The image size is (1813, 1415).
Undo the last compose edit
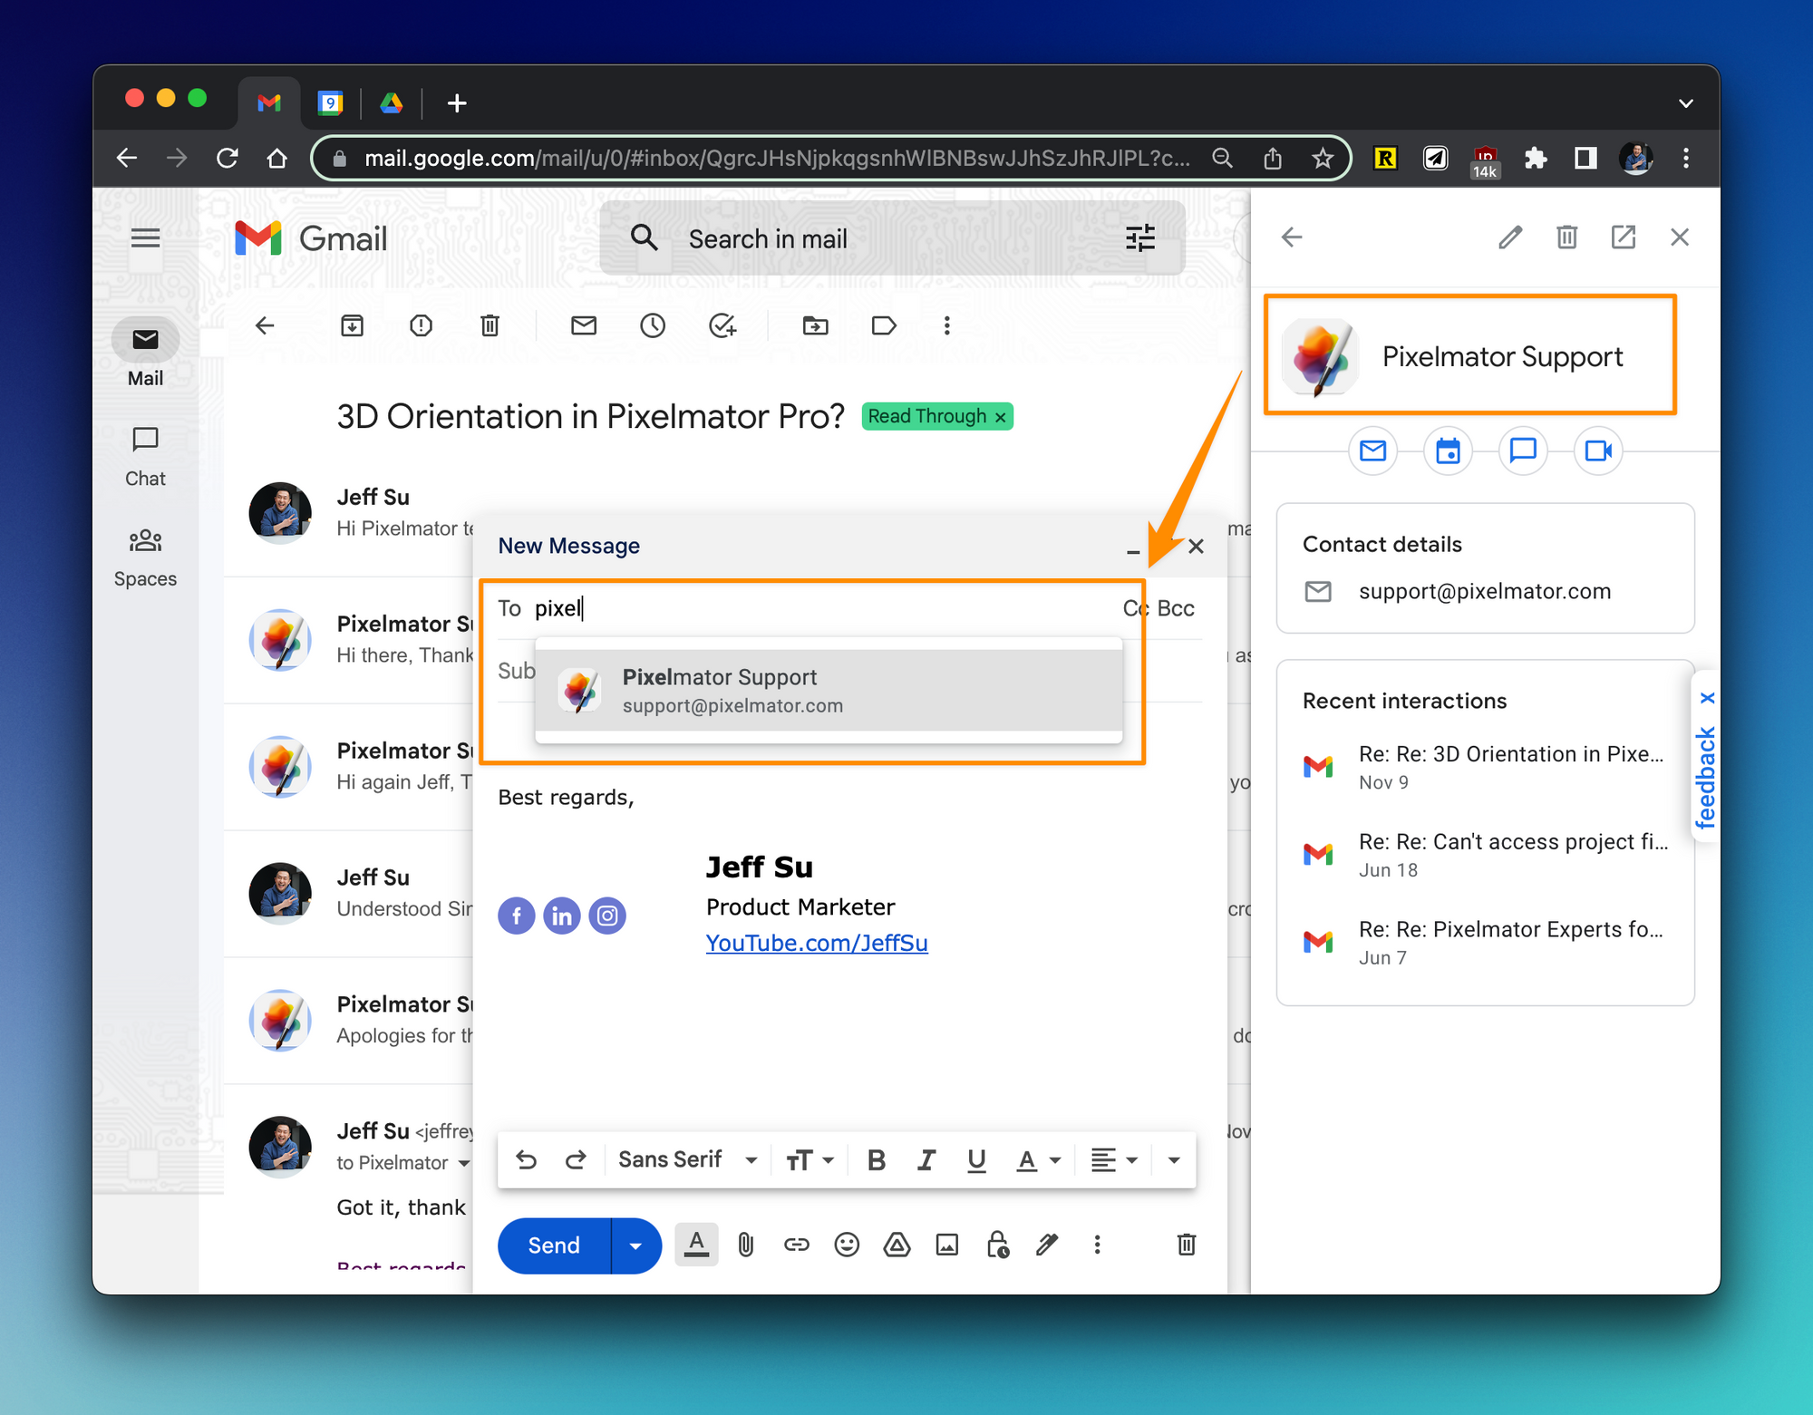pos(527,1160)
